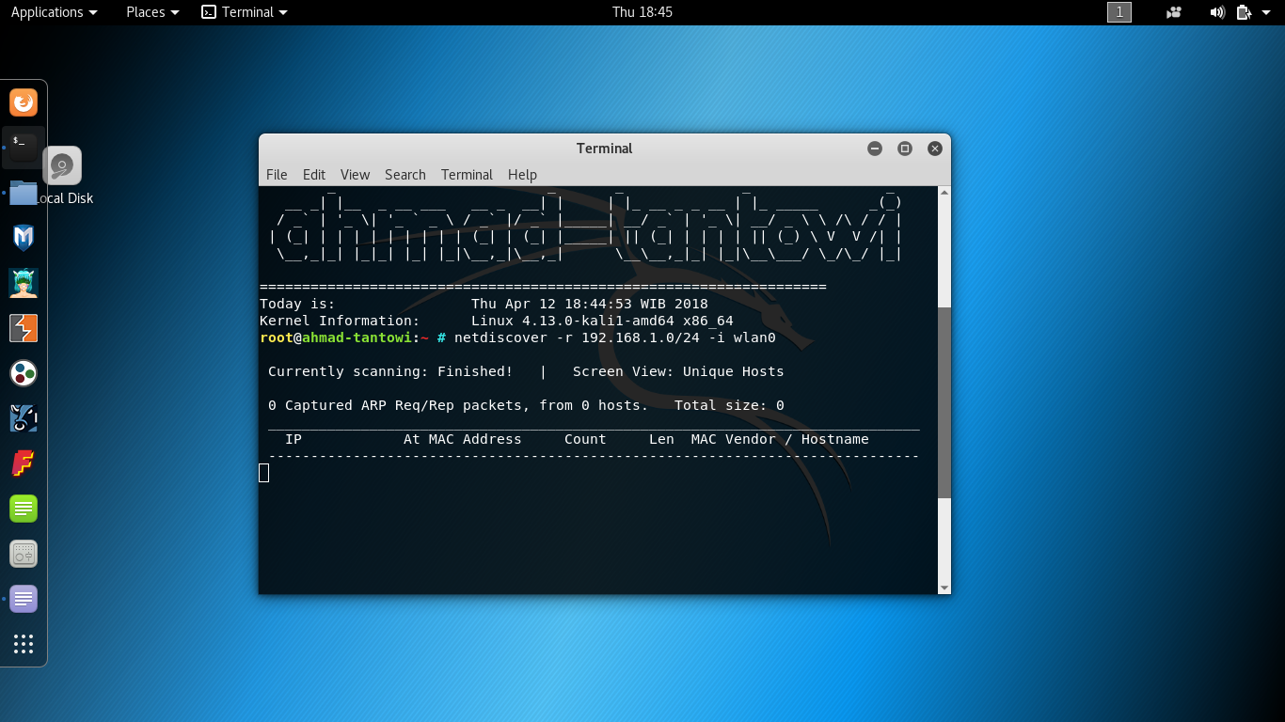Open the volume speaker indicator
Viewport: 1285px width, 722px height.
tap(1217, 12)
